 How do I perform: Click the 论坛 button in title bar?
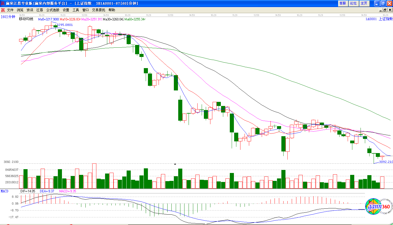(353, 3)
